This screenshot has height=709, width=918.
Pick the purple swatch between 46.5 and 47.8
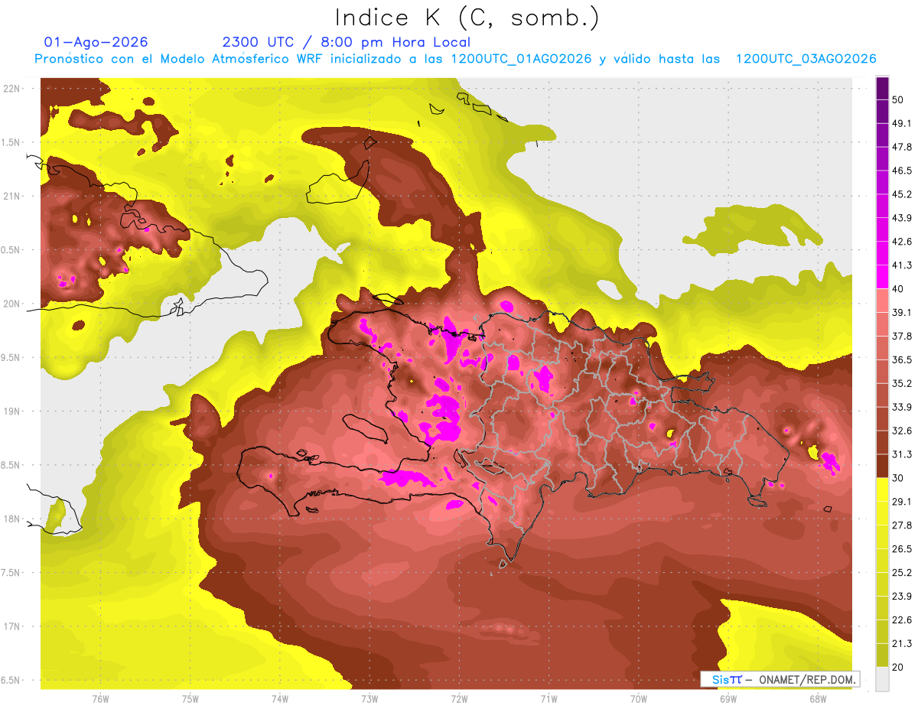tap(882, 159)
